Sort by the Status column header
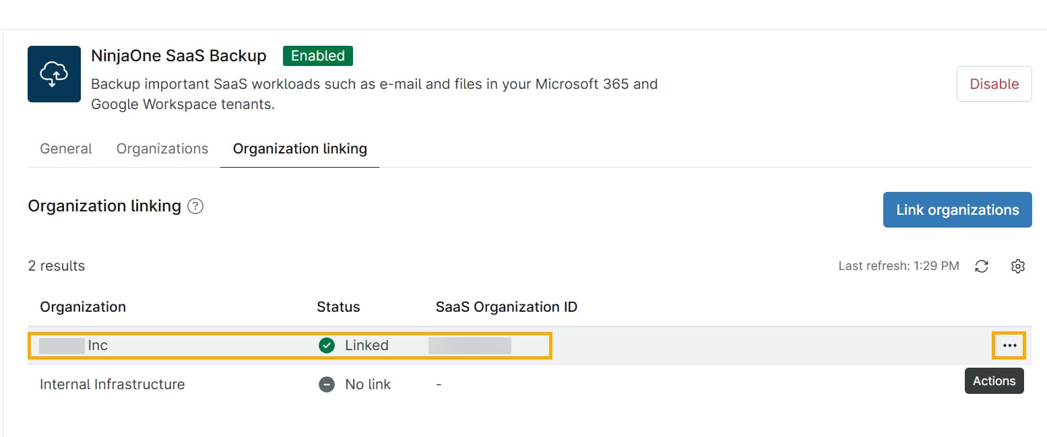The height and width of the screenshot is (437, 1047). click(x=338, y=306)
